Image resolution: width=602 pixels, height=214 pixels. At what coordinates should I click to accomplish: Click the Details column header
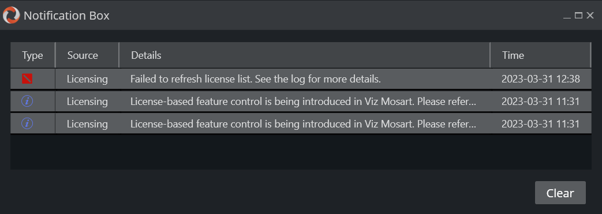pyautogui.click(x=304, y=55)
